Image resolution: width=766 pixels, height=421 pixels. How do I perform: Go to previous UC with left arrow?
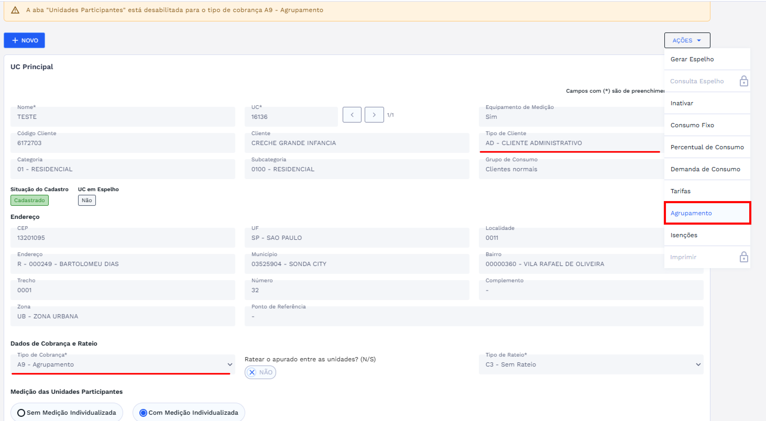(x=352, y=115)
